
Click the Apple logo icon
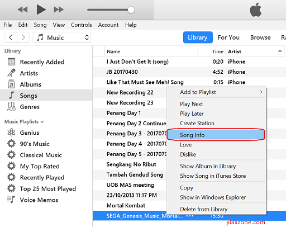(x=256, y=10)
